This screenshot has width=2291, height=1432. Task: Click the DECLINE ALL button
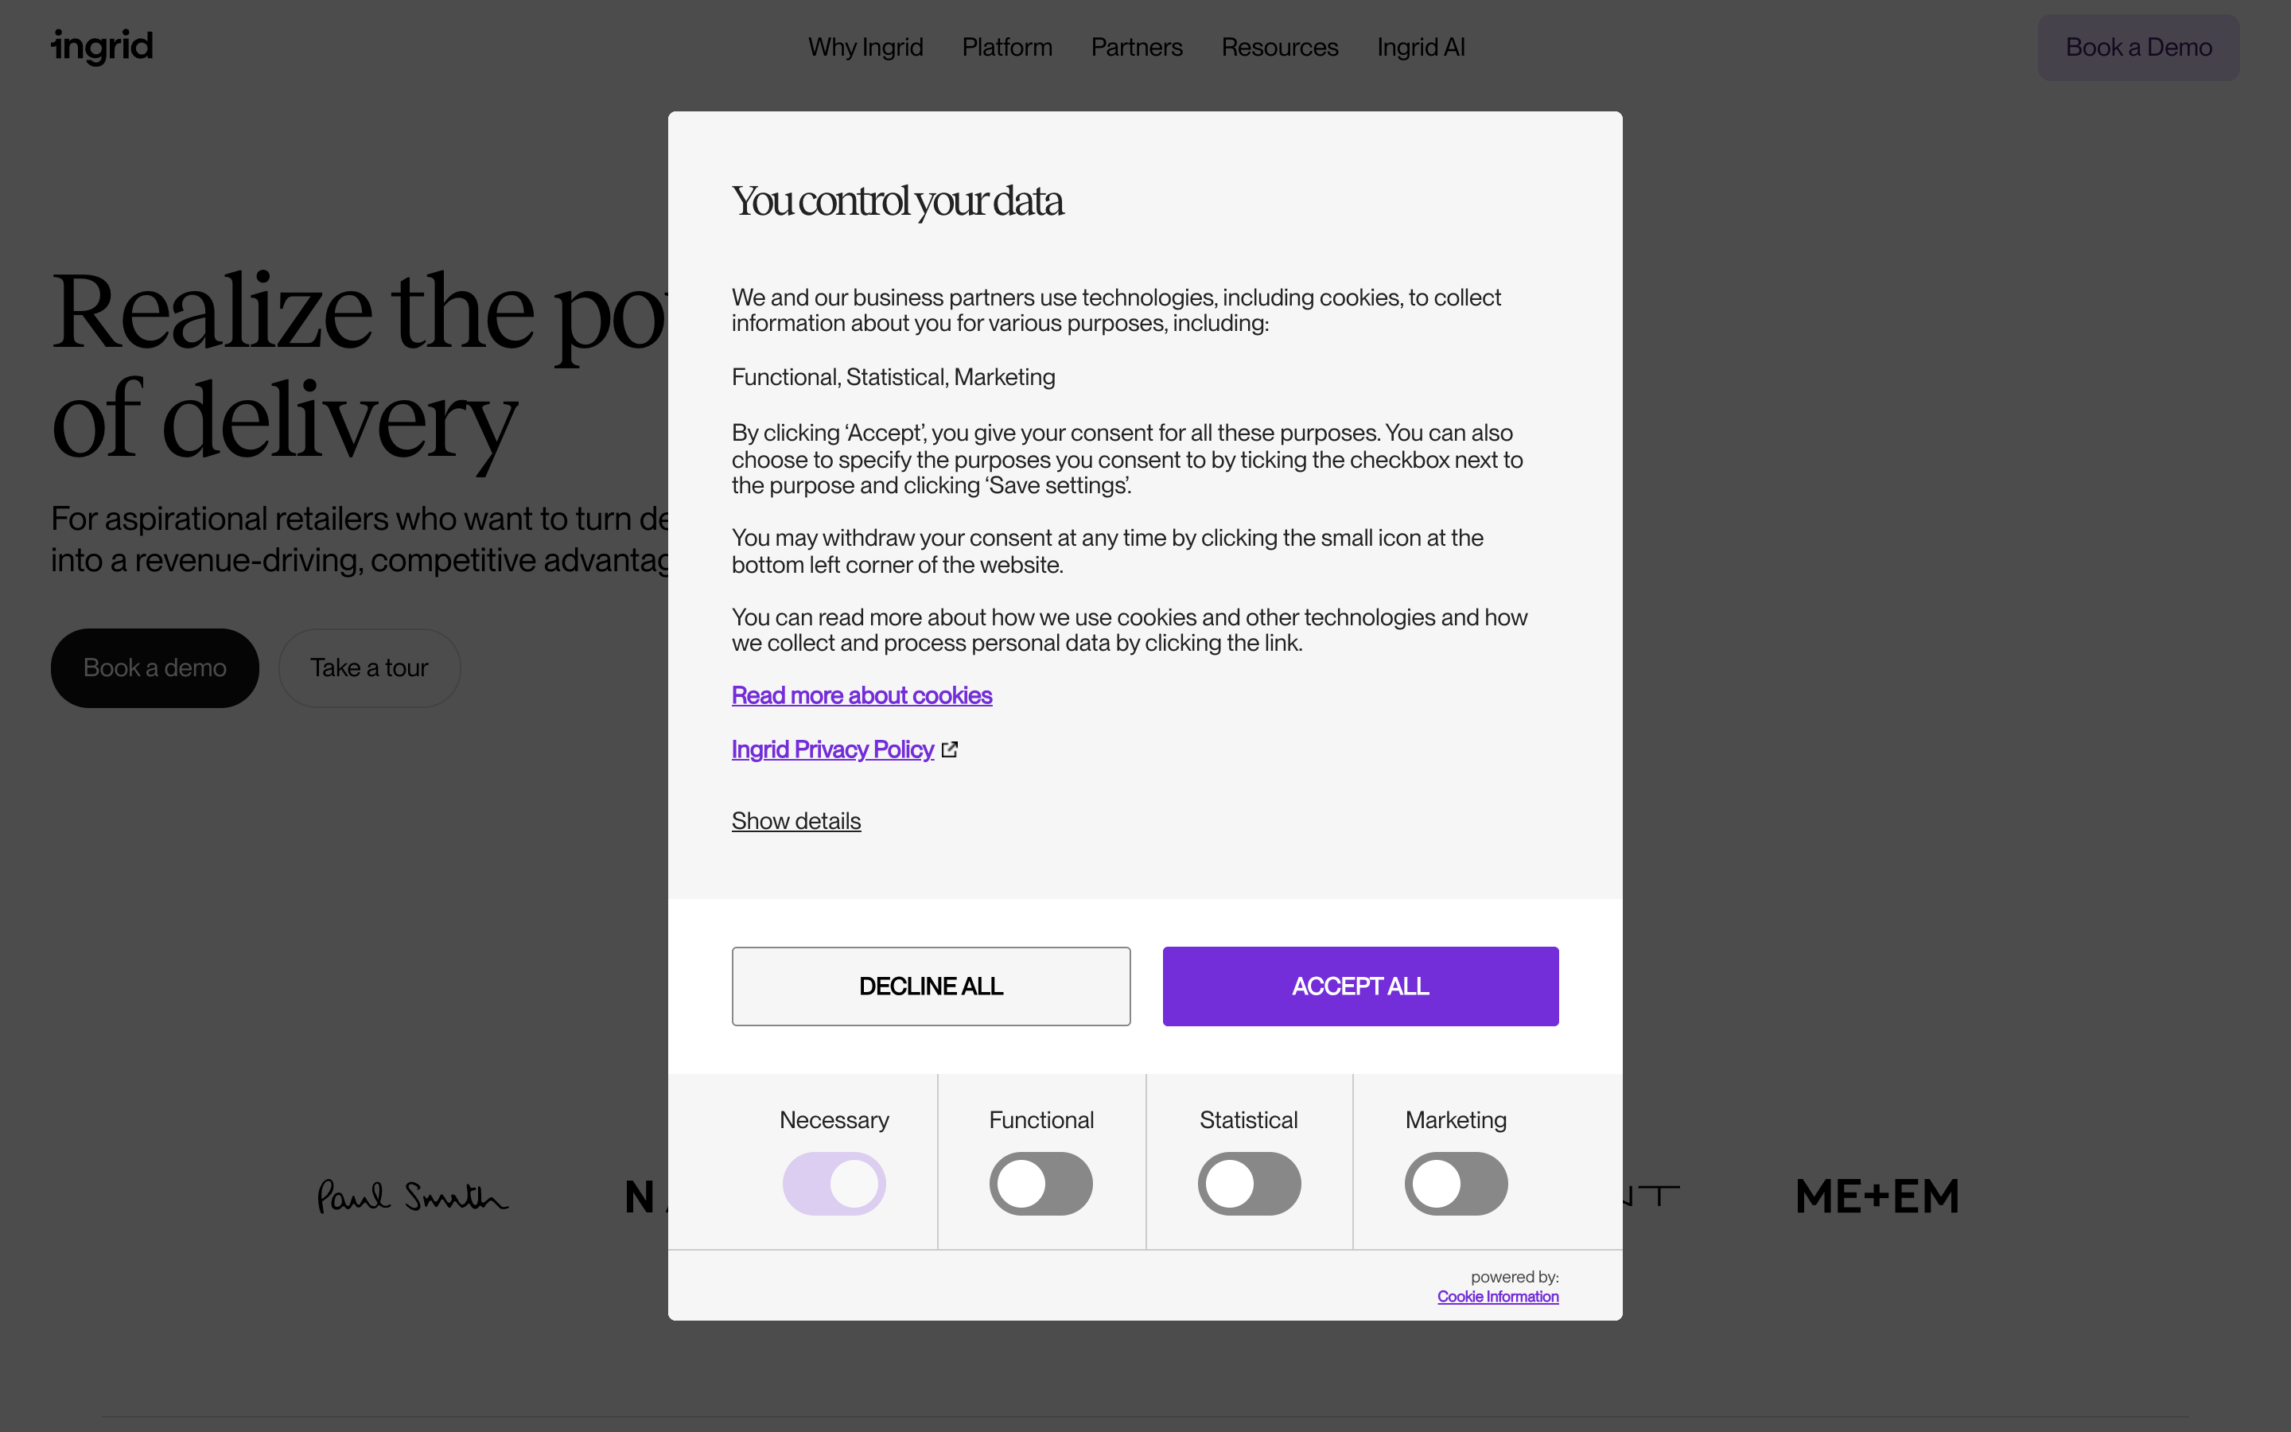pos(931,986)
